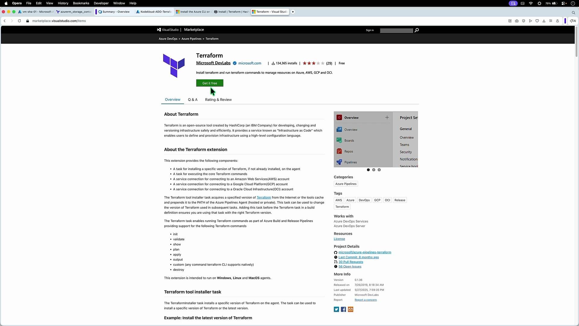Open the 30 Pull Requests link

pyautogui.click(x=351, y=262)
